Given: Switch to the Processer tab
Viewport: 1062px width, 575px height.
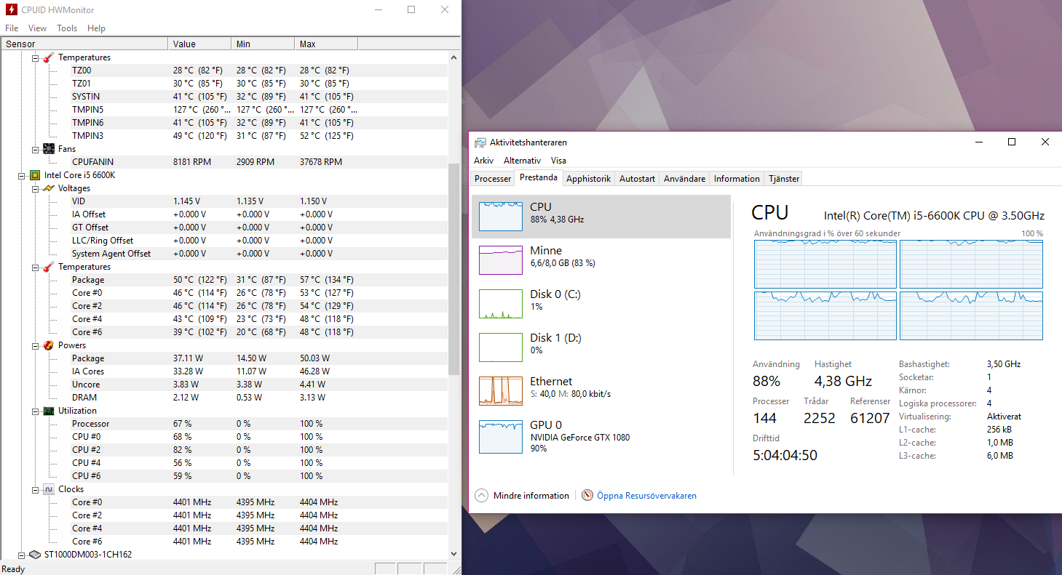Looking at the screenshot, I should 493,179.
